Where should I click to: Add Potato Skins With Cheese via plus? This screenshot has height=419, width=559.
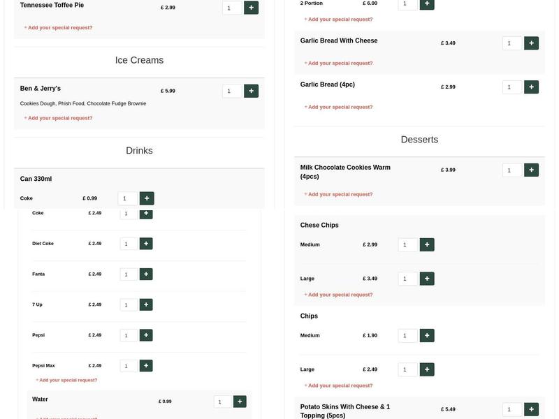531,409
